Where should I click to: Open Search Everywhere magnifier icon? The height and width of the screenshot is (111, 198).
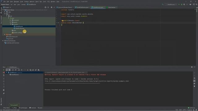(196, 4)
